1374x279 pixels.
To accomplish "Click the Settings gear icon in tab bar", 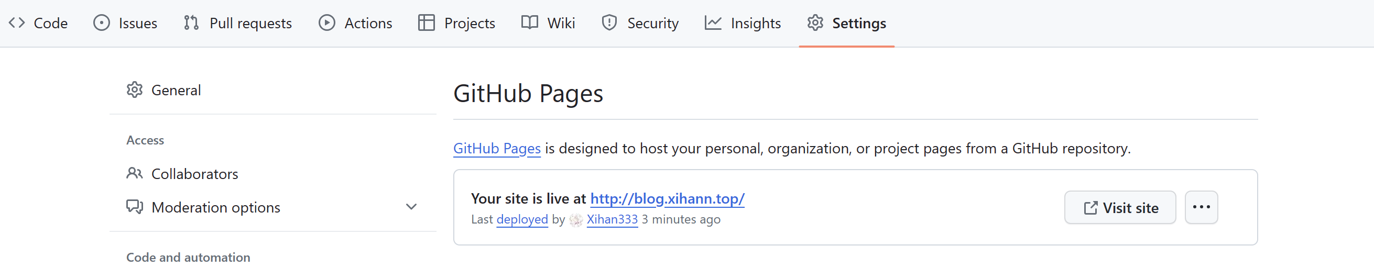I will (815, 23).
